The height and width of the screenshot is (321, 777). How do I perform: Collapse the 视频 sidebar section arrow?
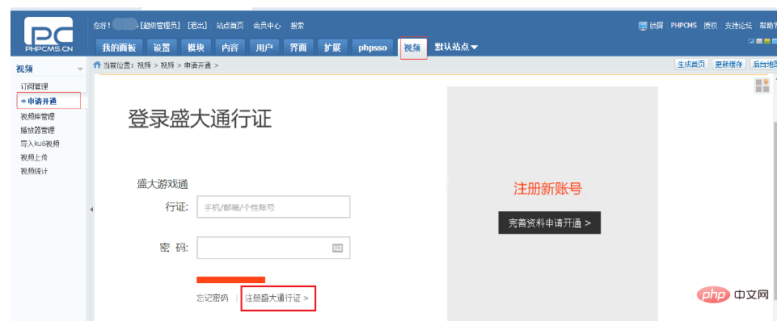[80, 69]
